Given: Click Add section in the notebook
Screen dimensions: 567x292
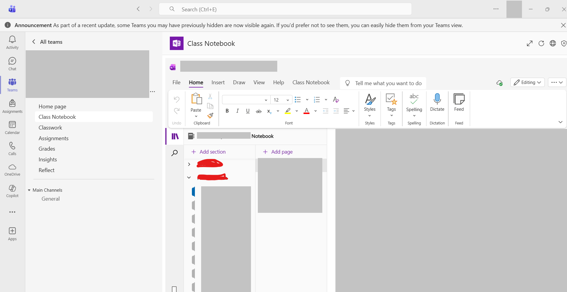Looking at the screenshot, I should click(x=209, y=152).
